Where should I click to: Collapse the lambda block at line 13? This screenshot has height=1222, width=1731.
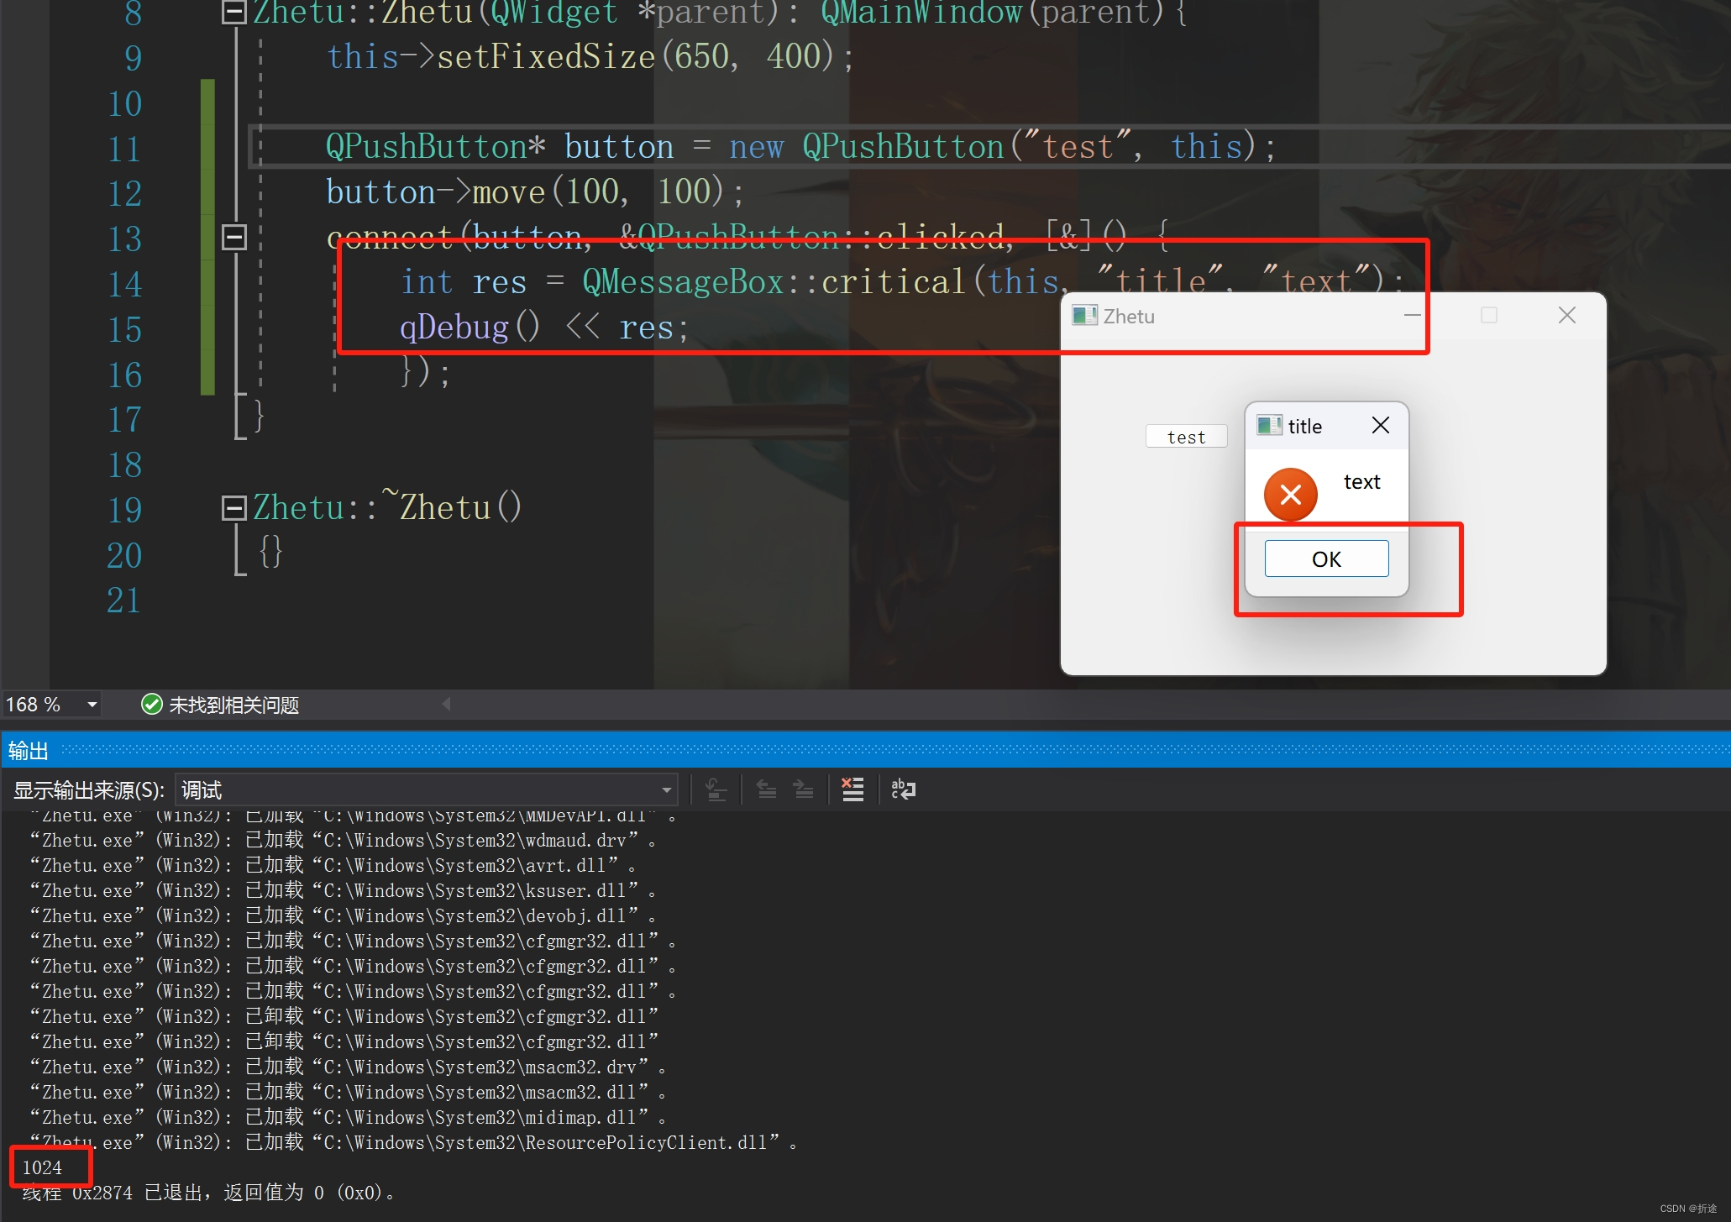[233, 238]
